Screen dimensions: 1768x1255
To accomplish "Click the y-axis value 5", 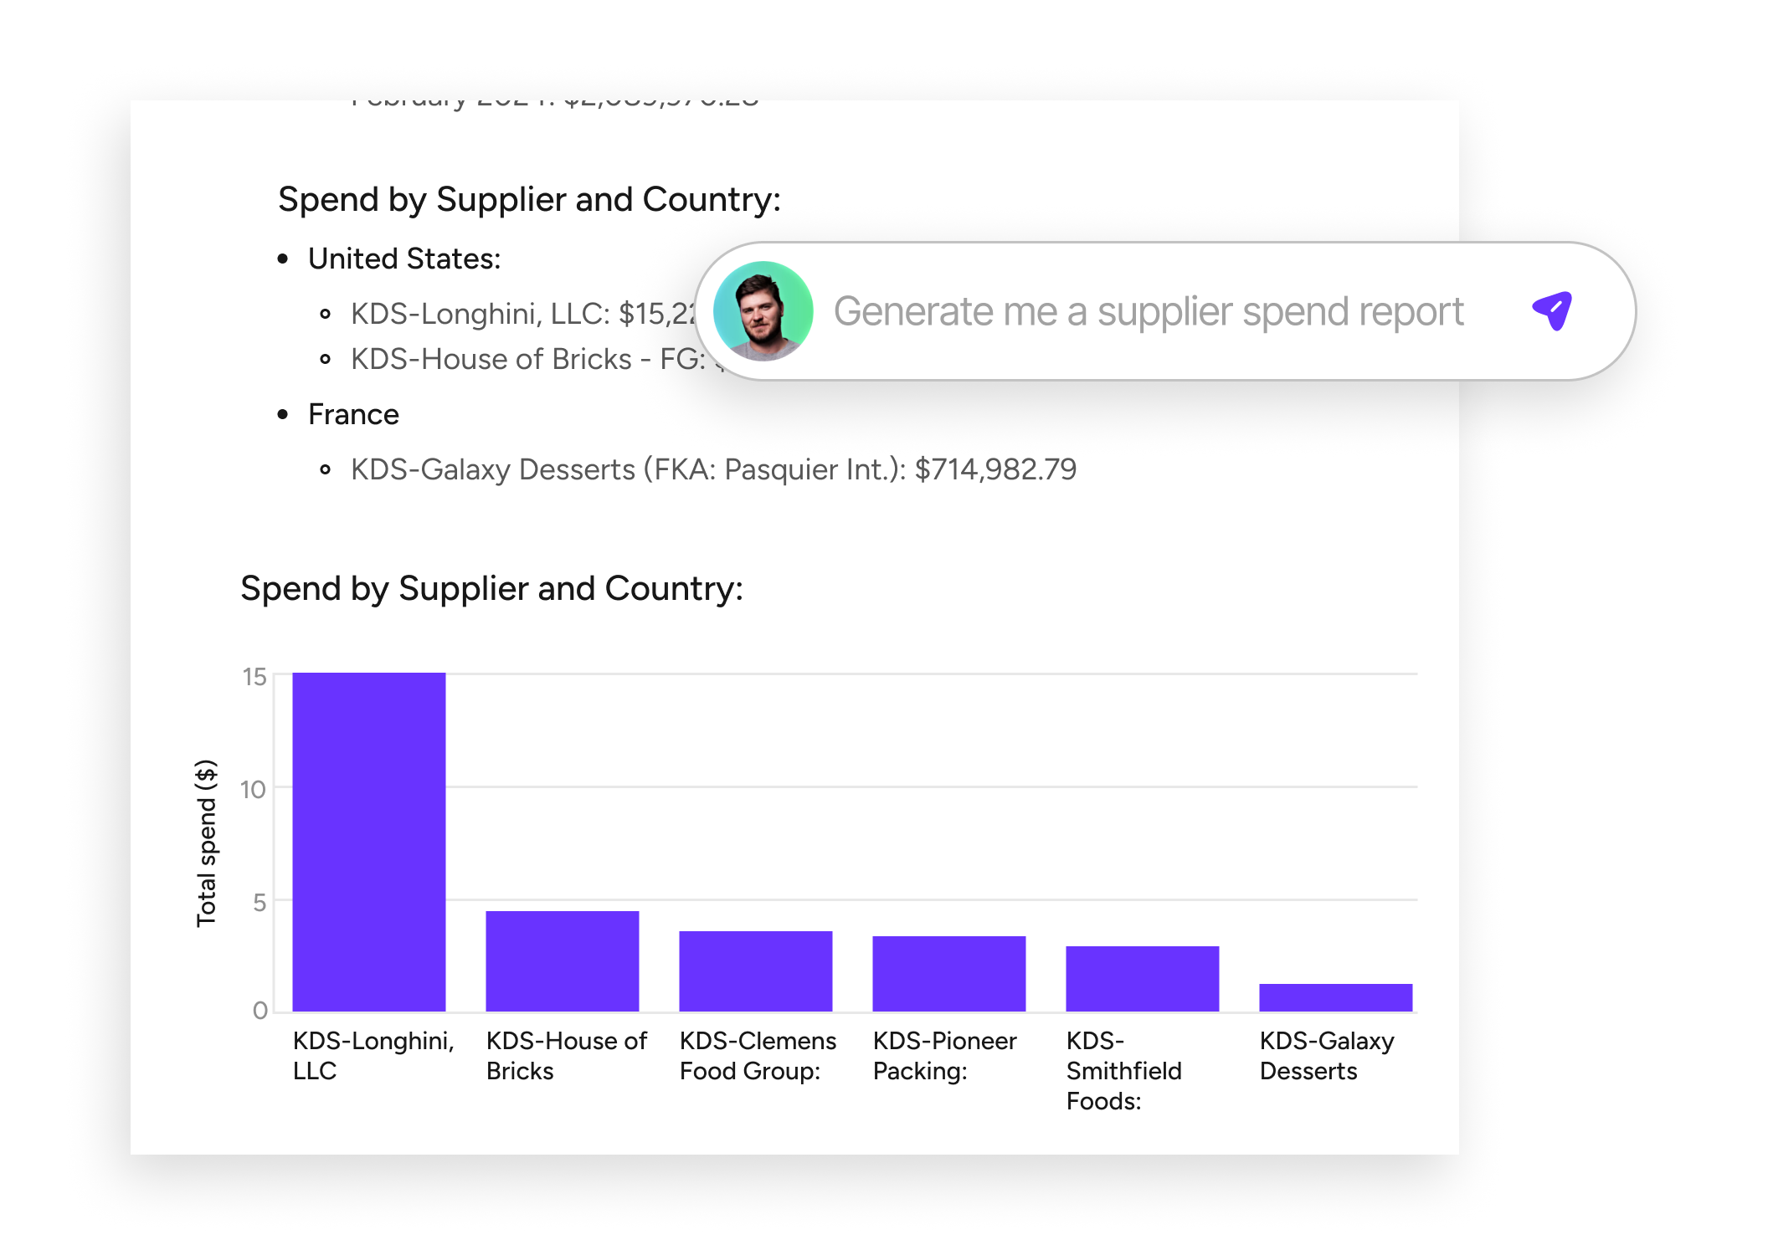I will 260,903.
